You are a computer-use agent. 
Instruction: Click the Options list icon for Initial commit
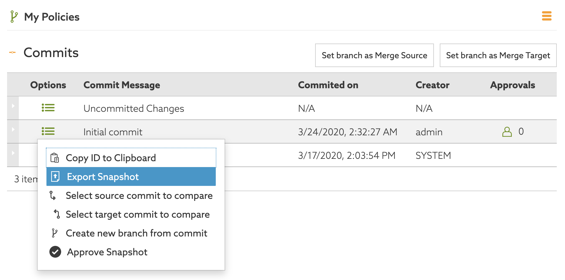tap(48, 131)
